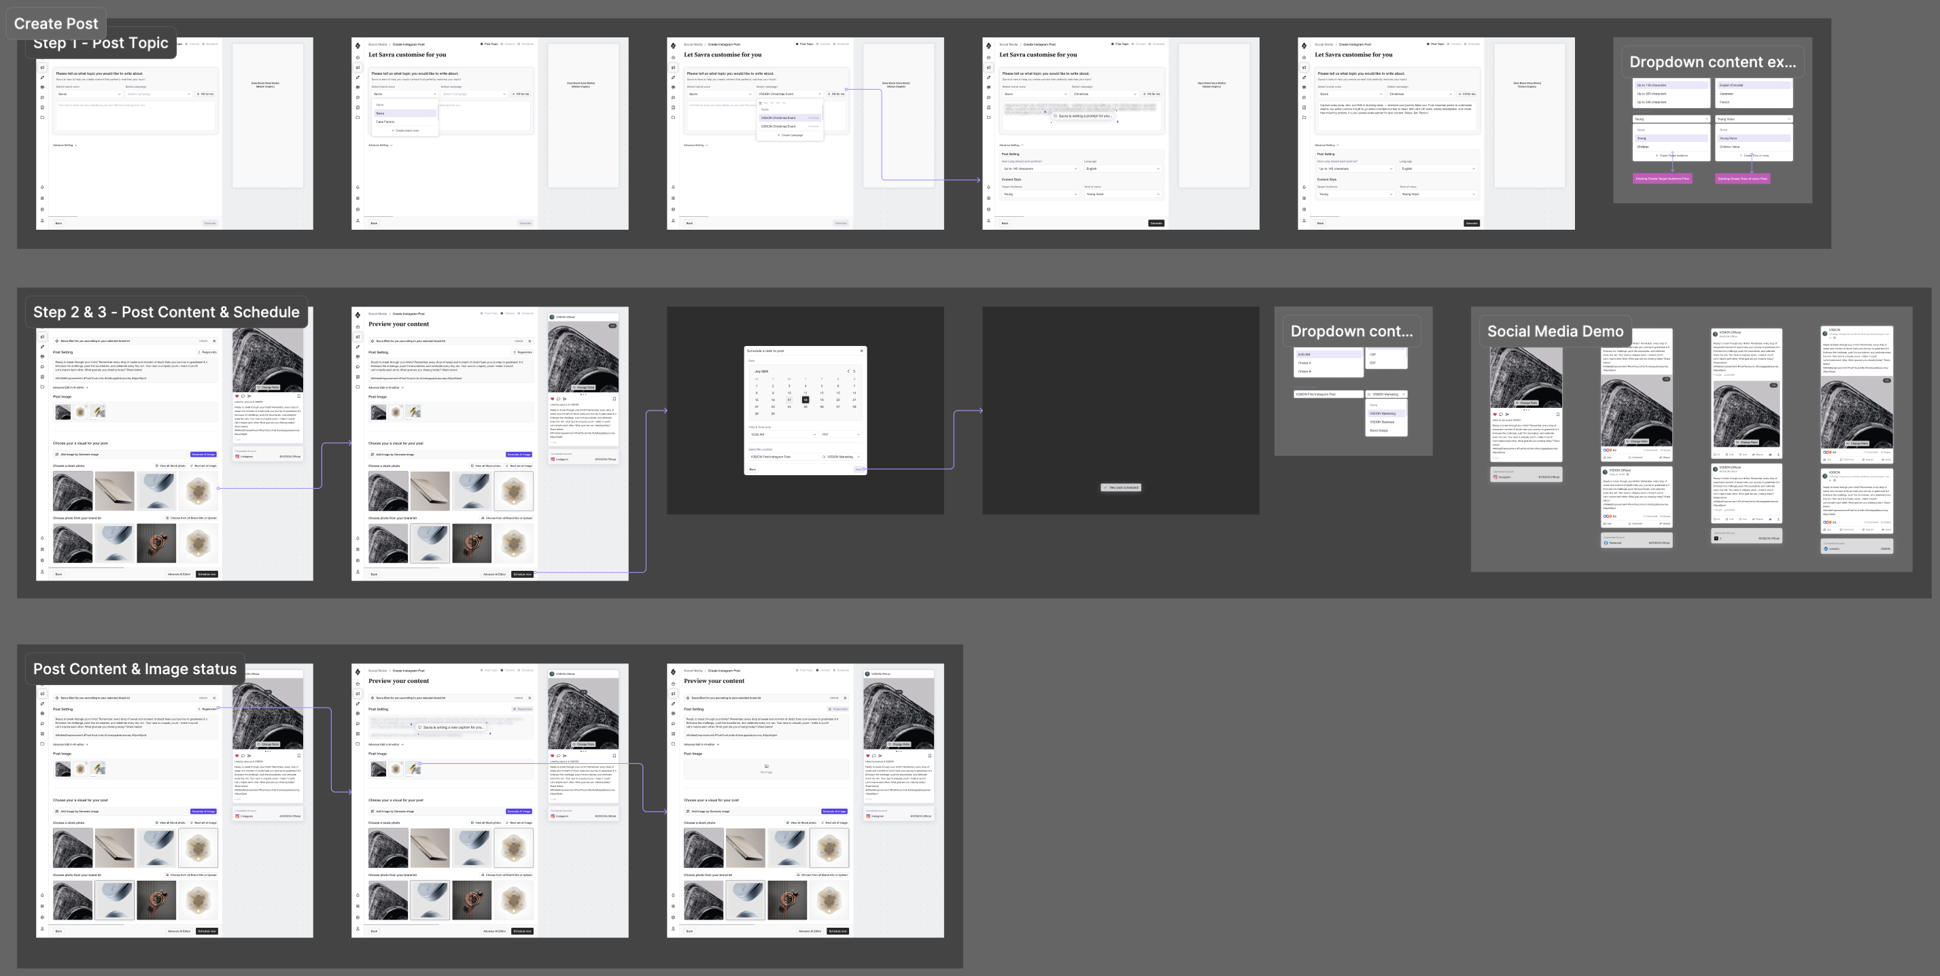Click the New post scheduled toast
This screenshot has width=1940, height=976.
tap(1121, 487)
